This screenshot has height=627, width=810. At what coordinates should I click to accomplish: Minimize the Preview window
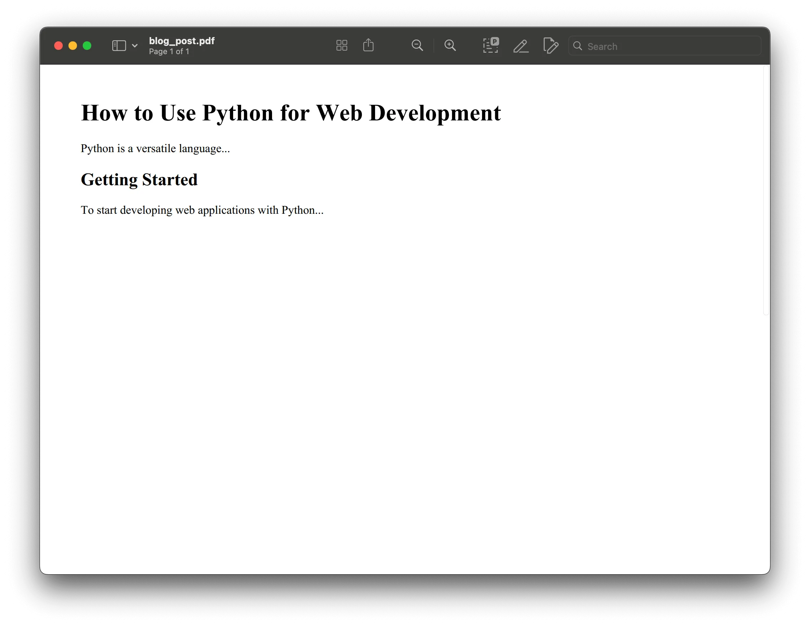pyautogui.click(x=73, y=45)
